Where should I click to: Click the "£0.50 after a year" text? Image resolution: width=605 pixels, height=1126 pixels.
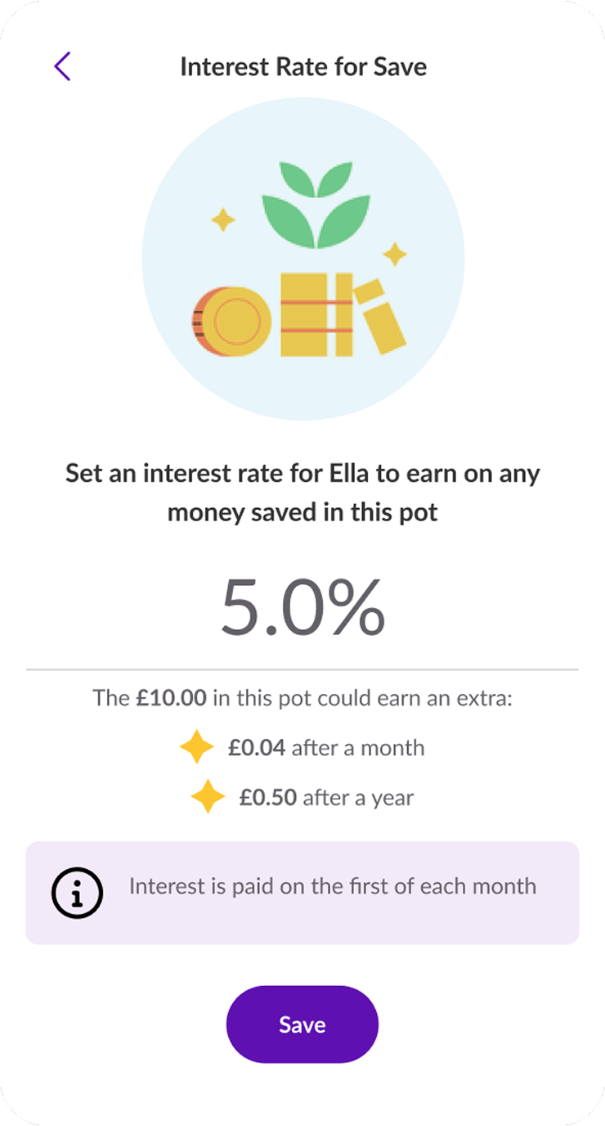click(326, 797)
